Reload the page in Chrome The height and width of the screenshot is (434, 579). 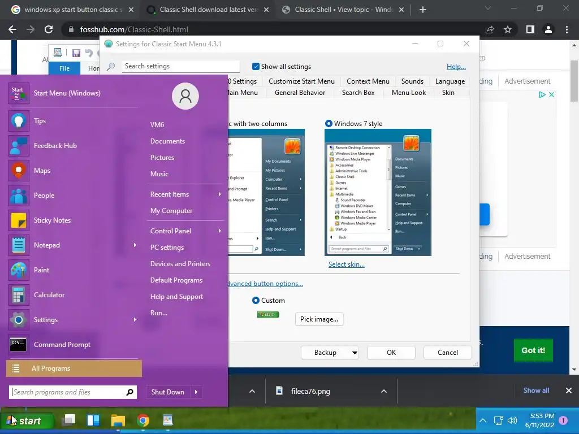click(x=49, y=29)
